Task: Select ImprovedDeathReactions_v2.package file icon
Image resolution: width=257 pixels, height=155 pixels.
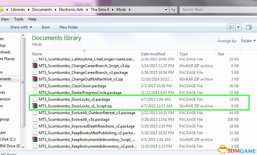Action: pos(35,126)
